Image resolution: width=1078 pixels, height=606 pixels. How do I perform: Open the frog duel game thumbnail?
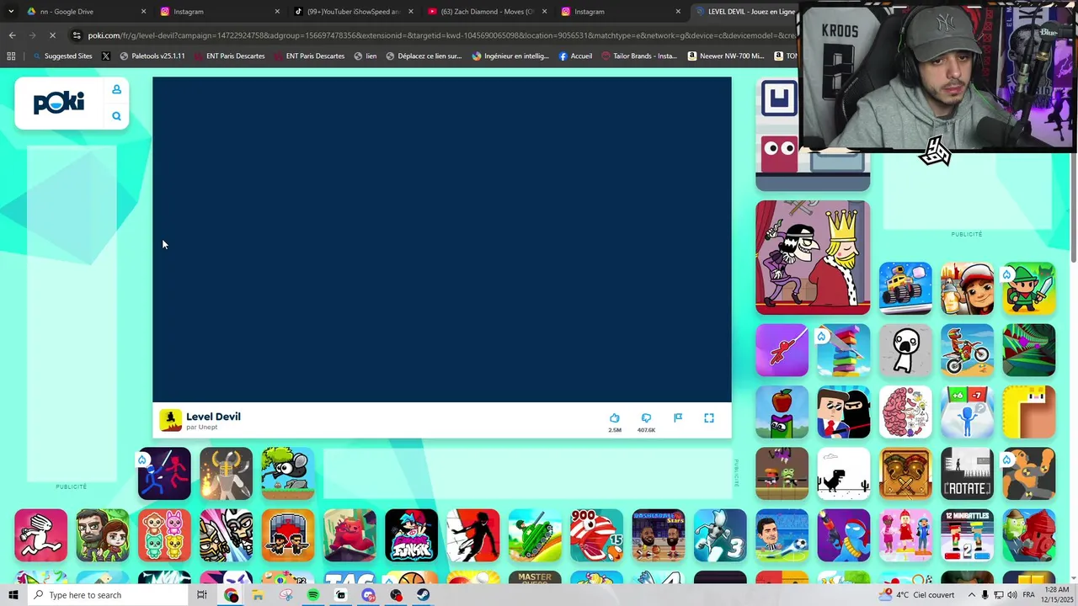click(x=782, y=474)
